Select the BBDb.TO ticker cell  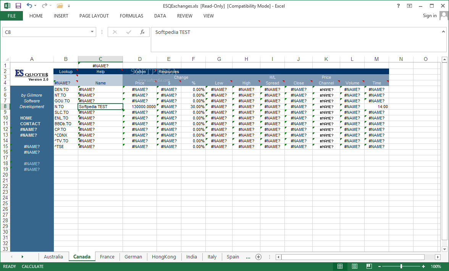pos(66,124)
